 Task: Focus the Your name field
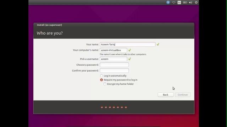pyautogui.click(x=128, y=44)
